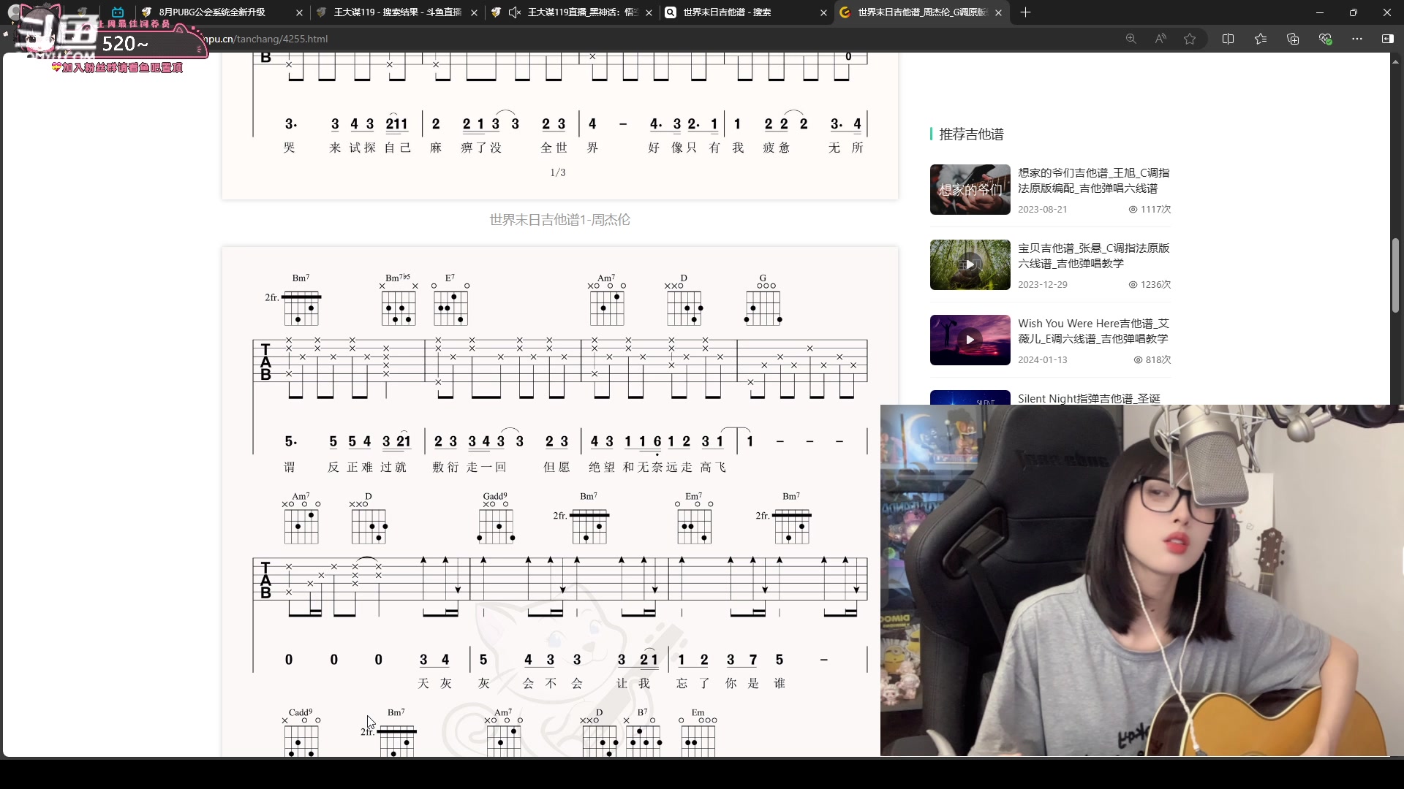Close the 王大谋119 - 搜索结果 tab
Screen dimensions: 1404x789
point(474,12)
